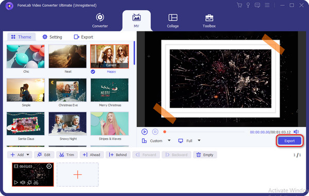Click the blue checkmark beside Happy
The width and height of the screenshot is (309, 196).
(93, 72)
